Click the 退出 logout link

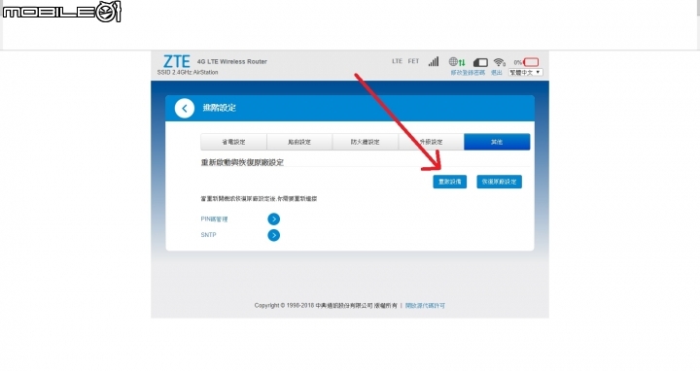click(x=497, y=72)
